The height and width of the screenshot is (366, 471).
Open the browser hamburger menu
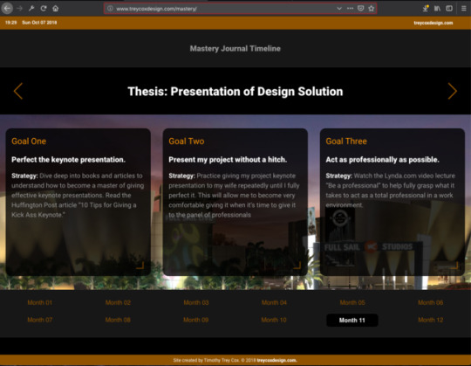(x=464, y=9)
